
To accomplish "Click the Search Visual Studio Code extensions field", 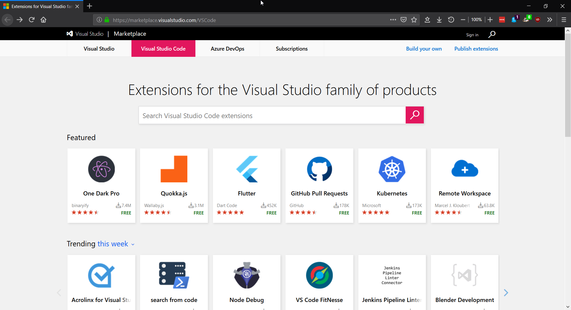I will point(272,115).
